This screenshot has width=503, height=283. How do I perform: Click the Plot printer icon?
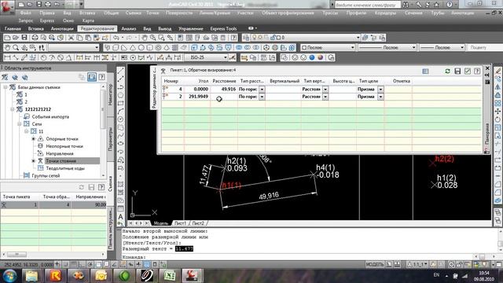pyautogui.click(x=35, y=38)
